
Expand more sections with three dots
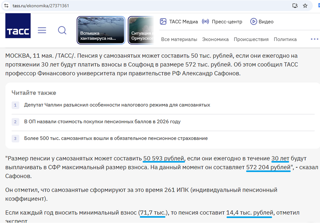[315, 39]
